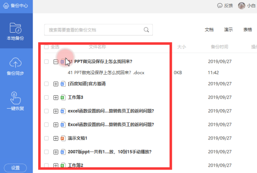This screenshot has height=173, width=257.
Task: Open the 备份同步 cloud sync section
Action: tap(15, 67)
